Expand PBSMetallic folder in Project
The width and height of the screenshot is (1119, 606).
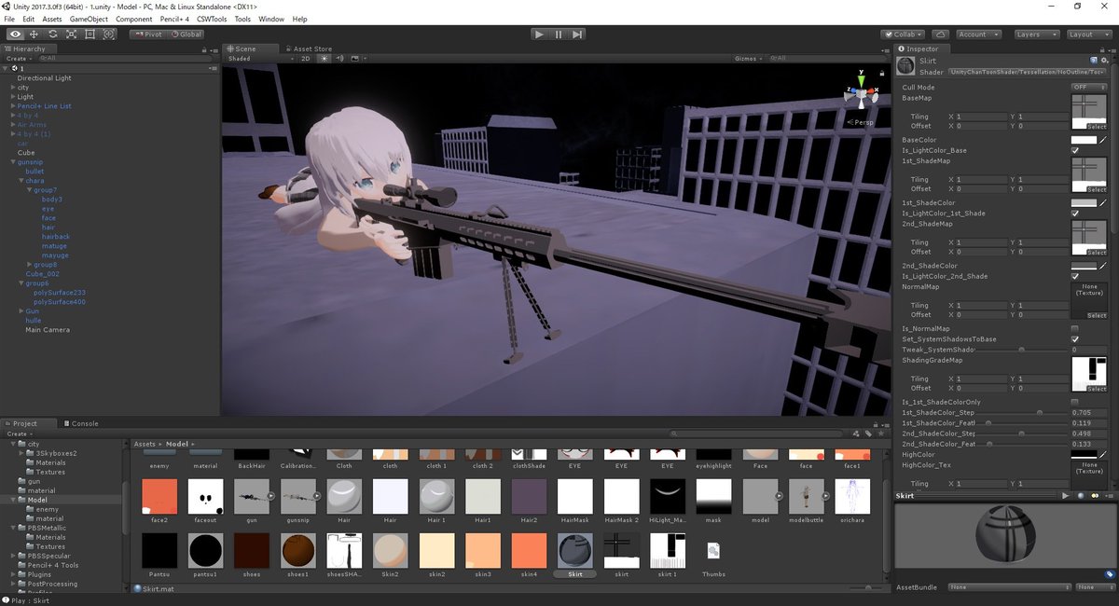(13, 528)
